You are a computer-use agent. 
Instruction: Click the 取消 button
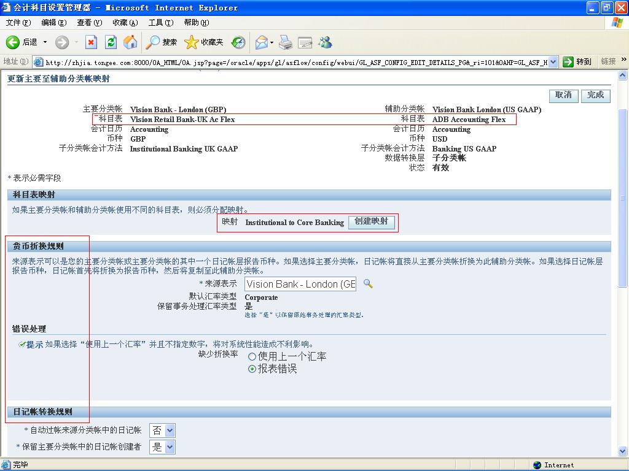pyautogui.click(x=564, y=95)
